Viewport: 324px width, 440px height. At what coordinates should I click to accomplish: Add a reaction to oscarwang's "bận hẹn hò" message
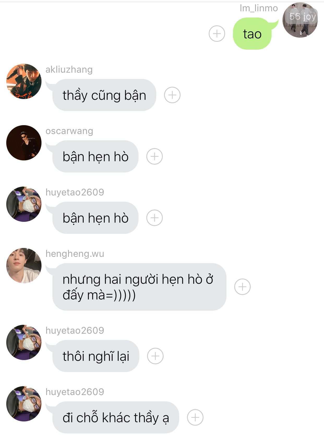pos(154,157)
